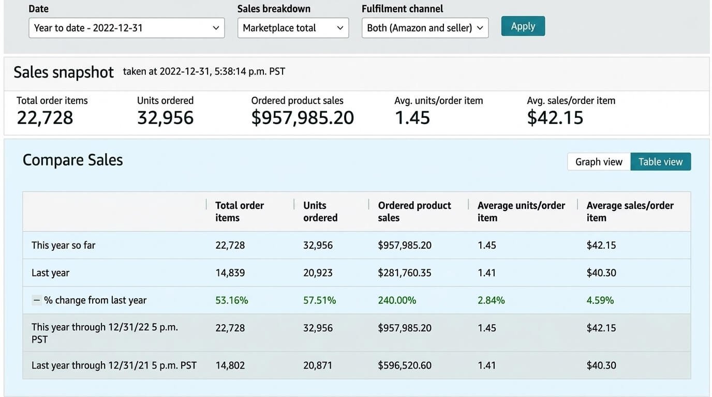Click the snapshot Total order items value 22,728
The image size is (712, 397).
click(45, 118)
